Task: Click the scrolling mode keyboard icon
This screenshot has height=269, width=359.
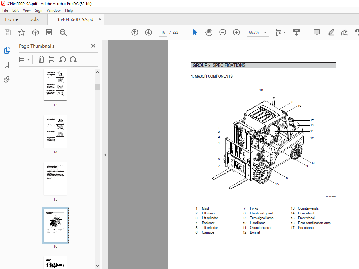Action: [296, 32]
